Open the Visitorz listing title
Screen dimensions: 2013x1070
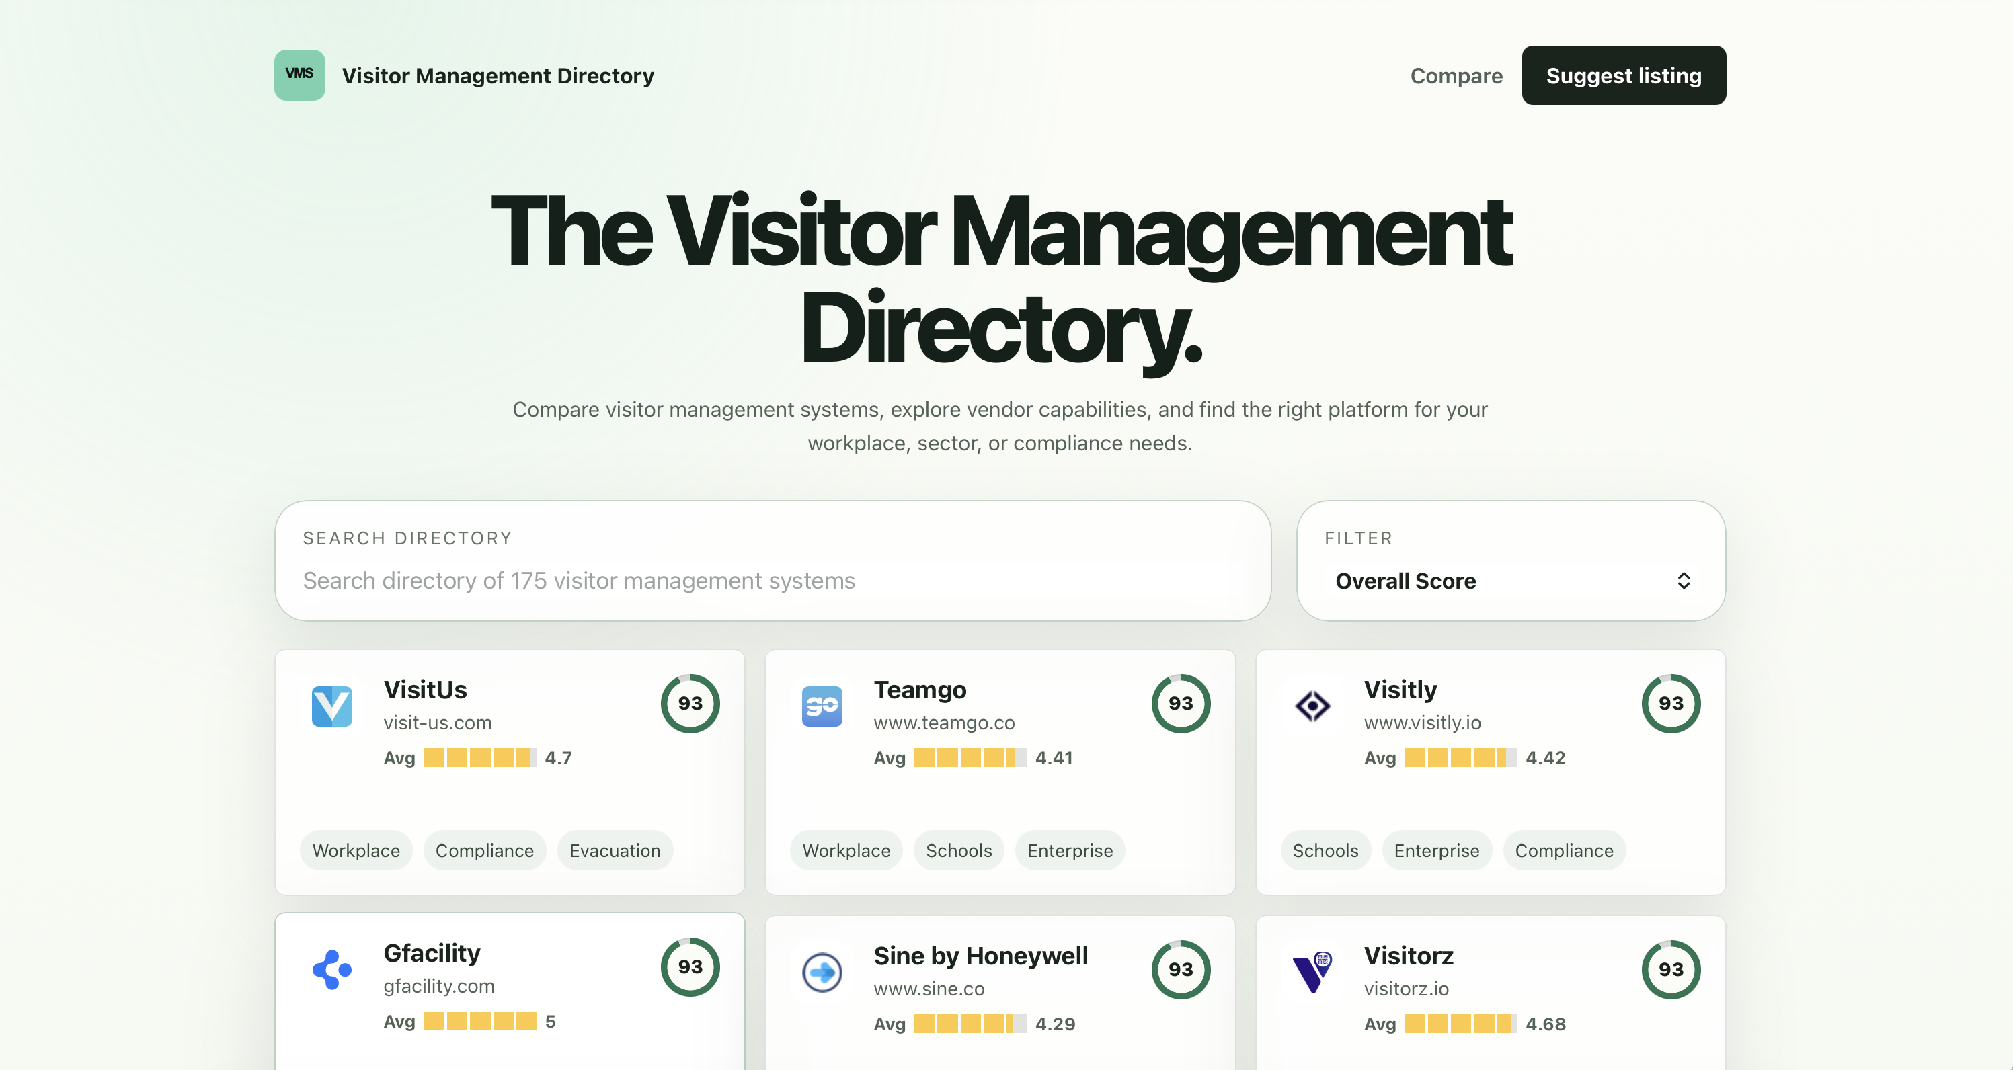[x=1408, y=956]
